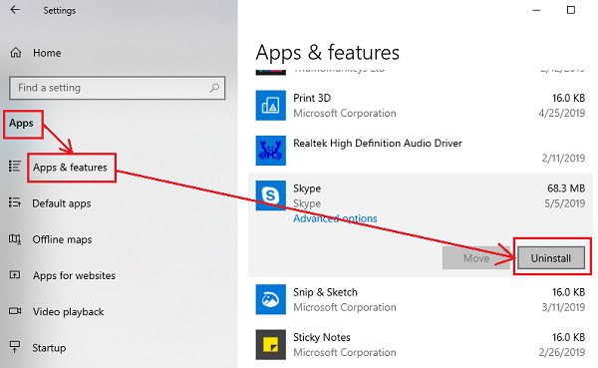Screen dimensions: 598x368
Task: Select the Offline maps icon
Action: tap(15, 239)
